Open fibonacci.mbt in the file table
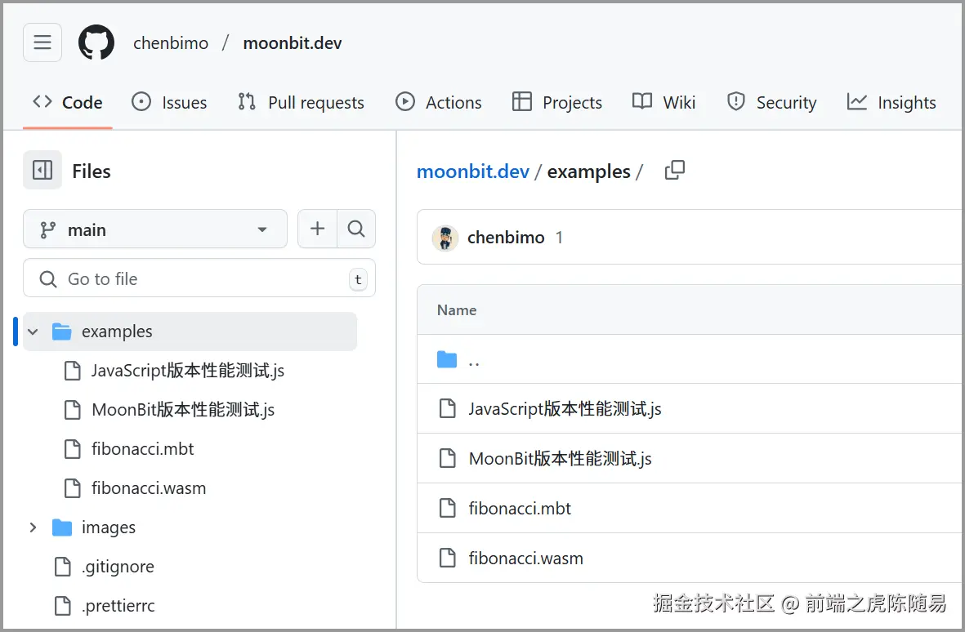Image resolution: width=965 pixels, height=632 pixels. (520, 509)
